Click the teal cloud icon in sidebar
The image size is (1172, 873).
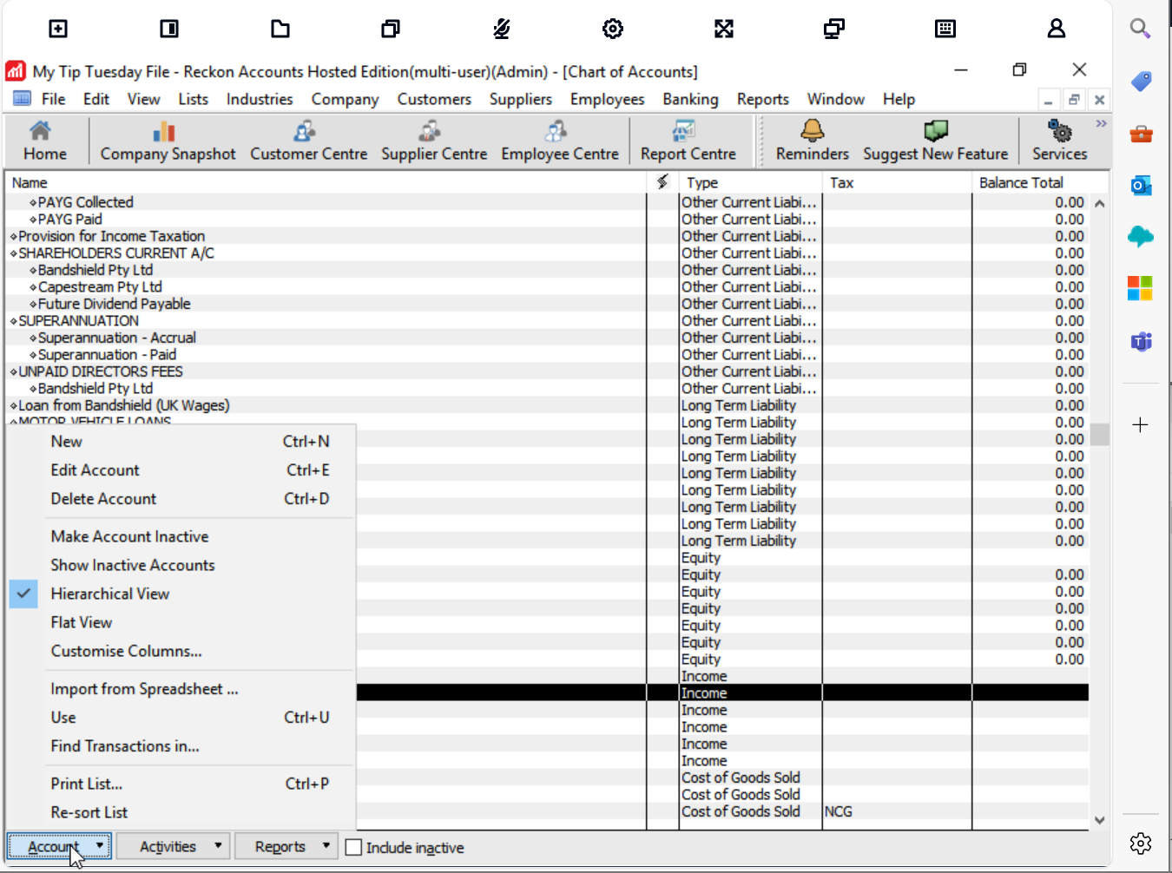1141,236
